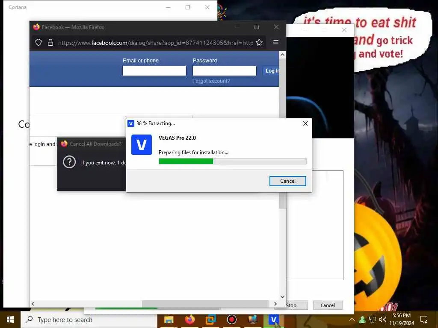Screen dimensions: 438x328
Task: Focus the Facebook Password field
Action: [224, 71]
